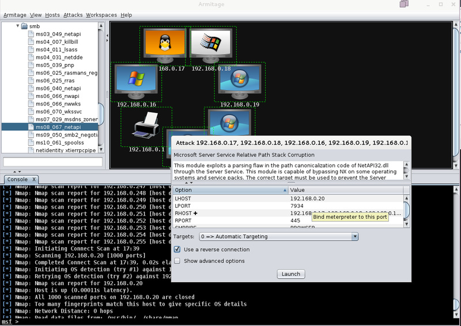Click the ms09_050_smb2_negotiate file icon
The image size is (461, 326).
click(x=31, y=135)
